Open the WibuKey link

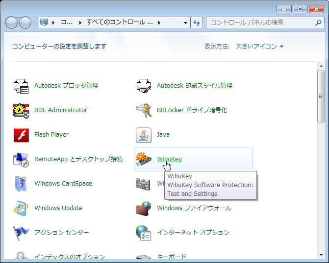[170, 159]
